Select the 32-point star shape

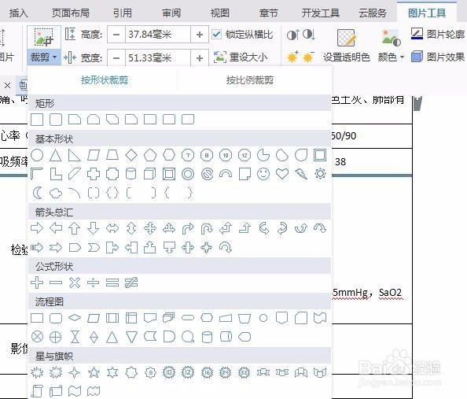[x=245, y=372]
